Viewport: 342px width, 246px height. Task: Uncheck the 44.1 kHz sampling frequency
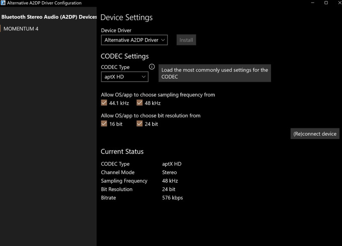tap(104, 103)
